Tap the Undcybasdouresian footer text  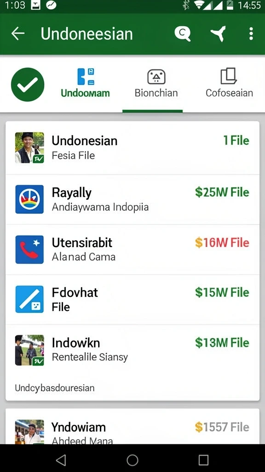pos(55,388)
